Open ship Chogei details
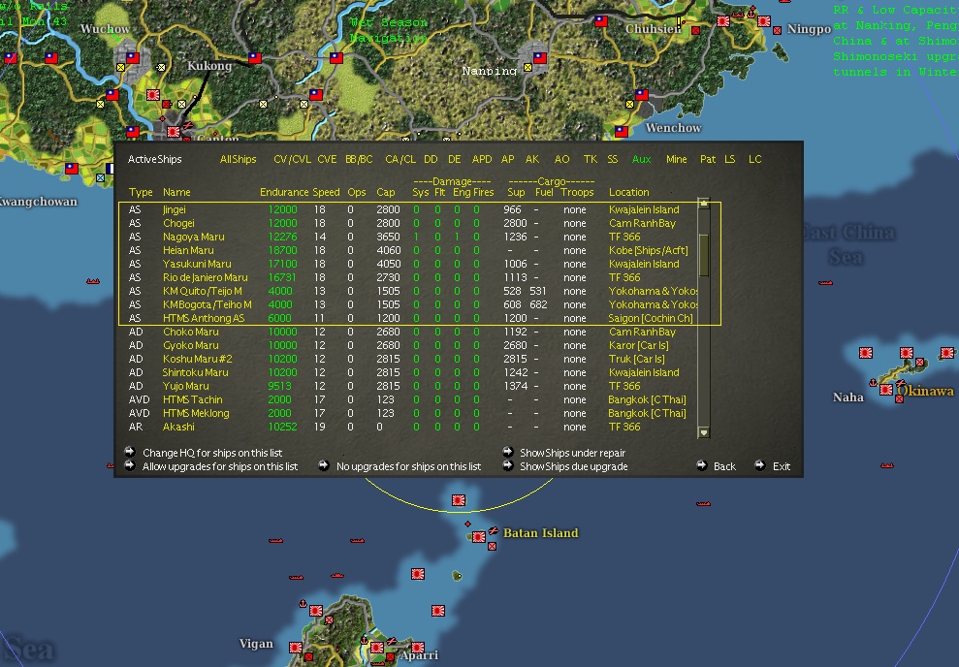 coord(178,223)
